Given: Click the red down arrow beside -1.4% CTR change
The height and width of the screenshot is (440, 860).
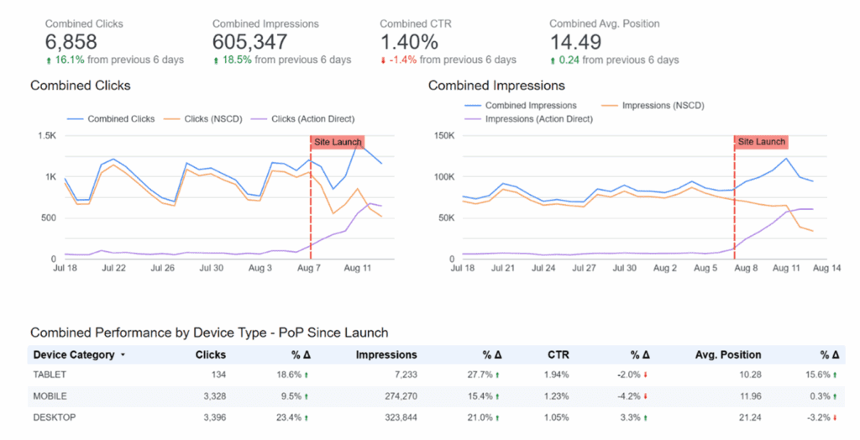Looking at the screenshot, I should click(x=383, y=60).
